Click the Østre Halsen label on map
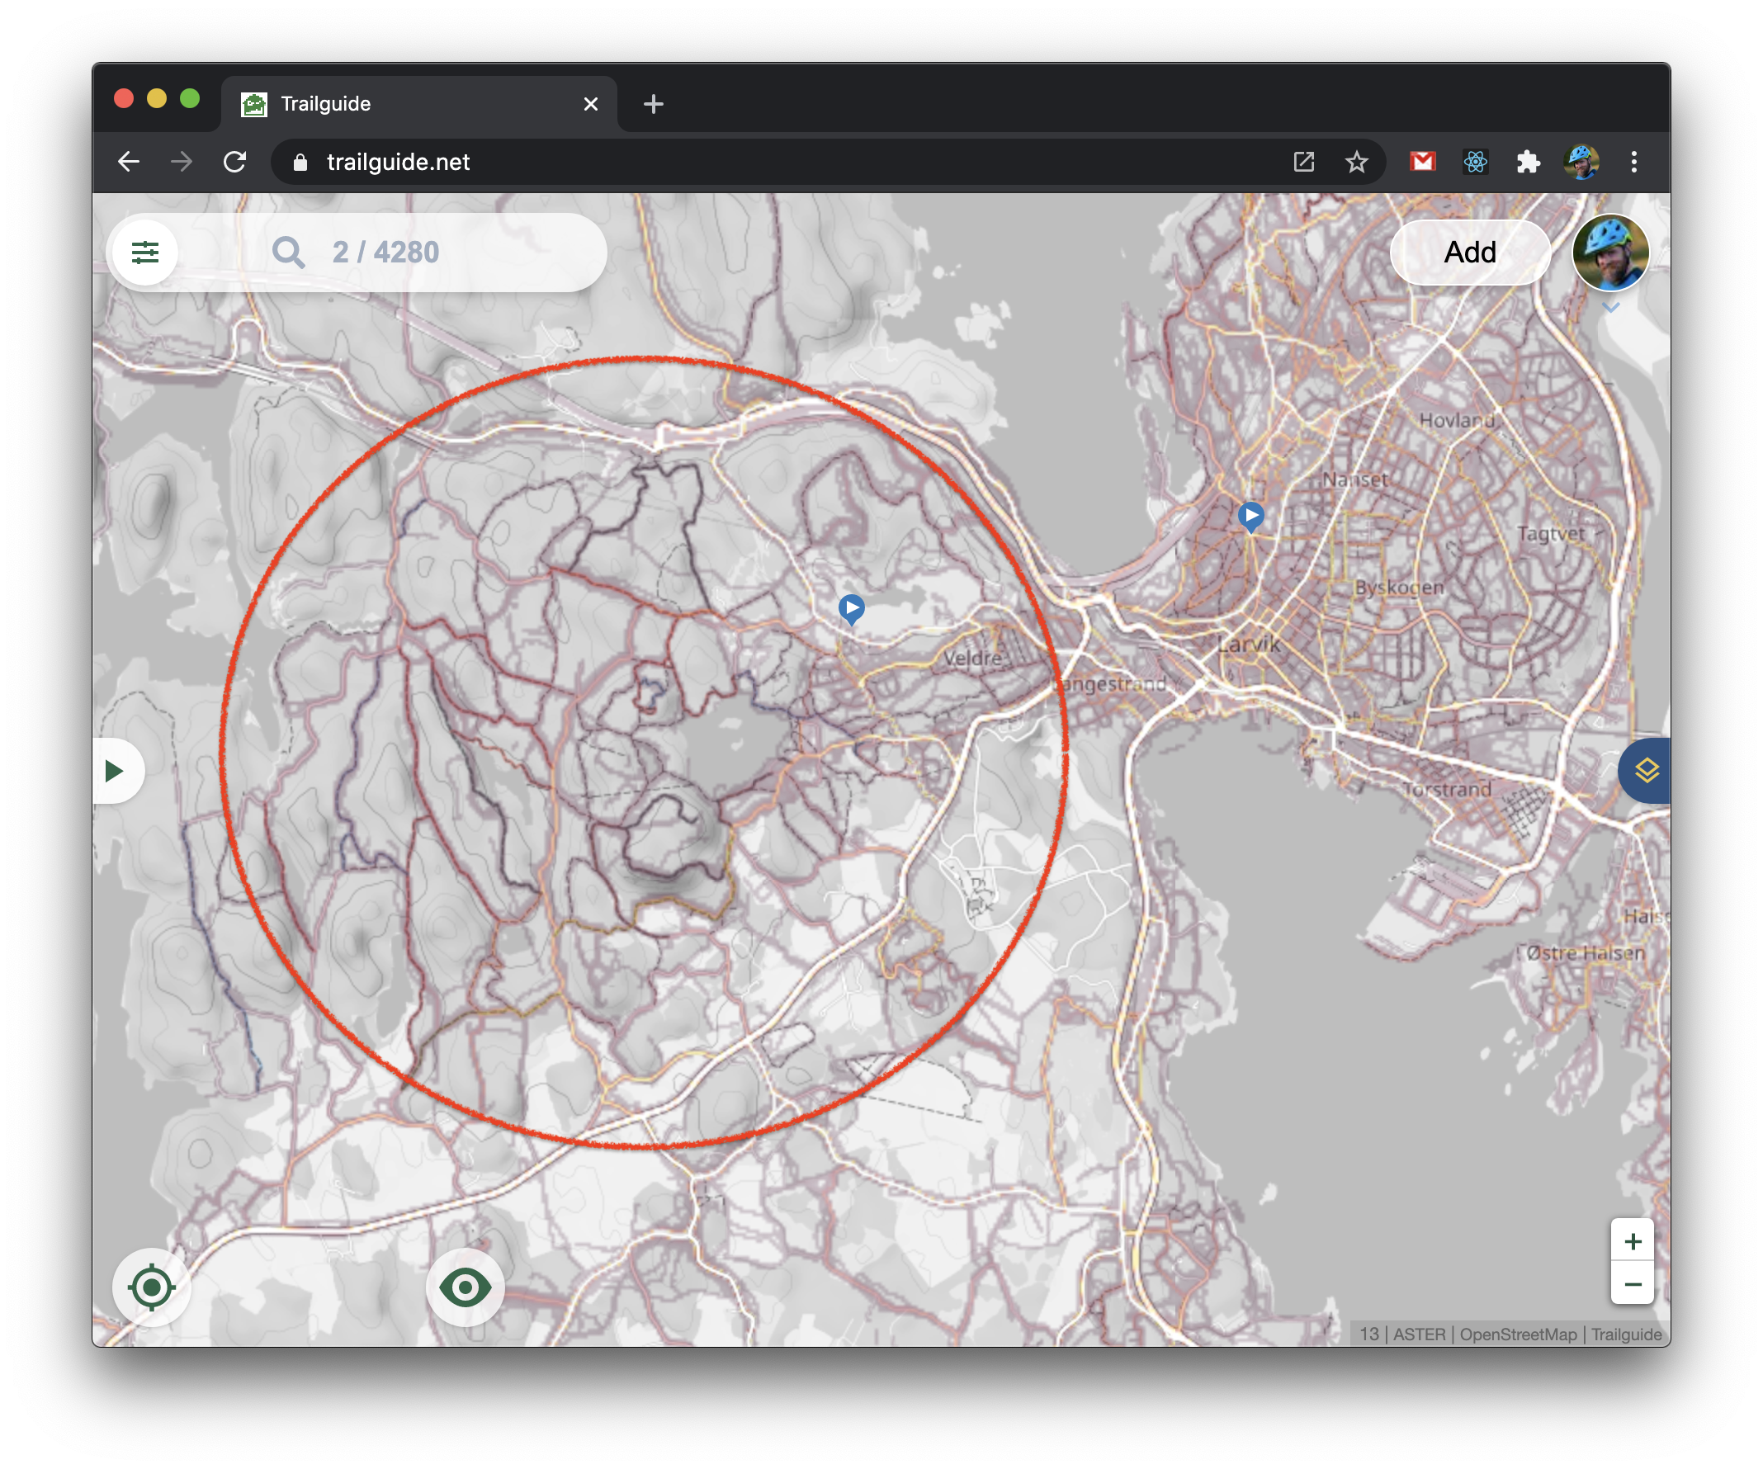 pyautogui.click(x=1584, y=952)
